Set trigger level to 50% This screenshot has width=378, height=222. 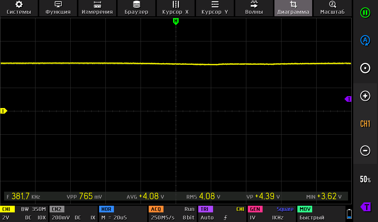365,179
